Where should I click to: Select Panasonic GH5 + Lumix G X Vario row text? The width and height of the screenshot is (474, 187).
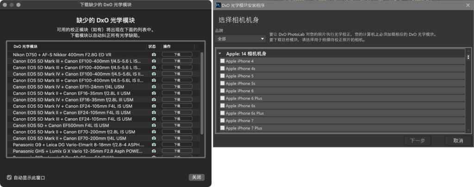79,151
